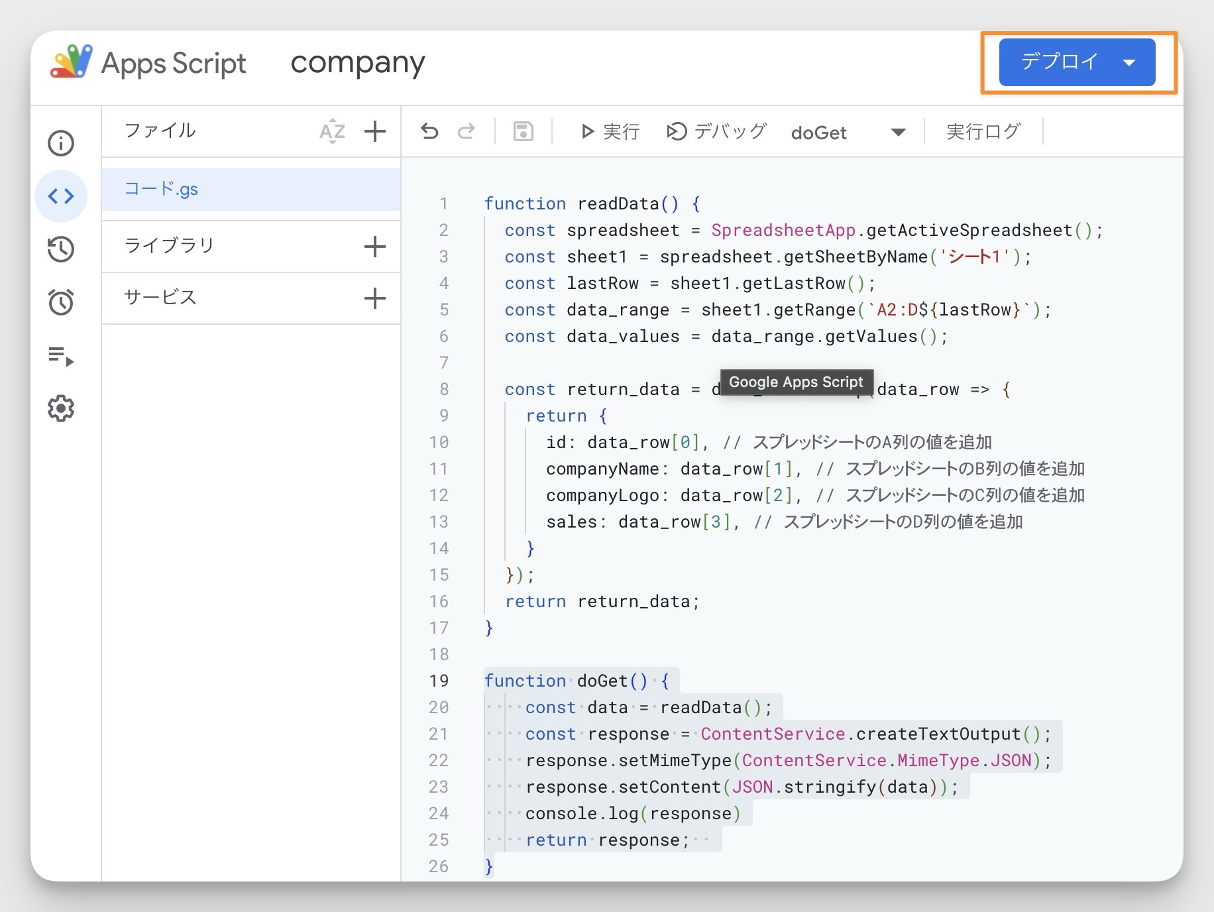Screen dimensions: 1214x912
Task: Expand the デプロイ deployment options arrow
Action: 1129,62
